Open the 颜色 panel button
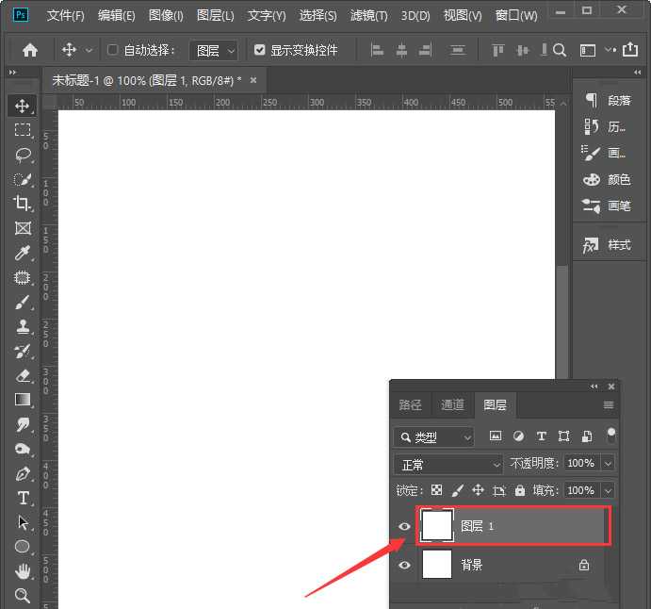Viewport: 651px width, 609px height. (x=608, y=179)
